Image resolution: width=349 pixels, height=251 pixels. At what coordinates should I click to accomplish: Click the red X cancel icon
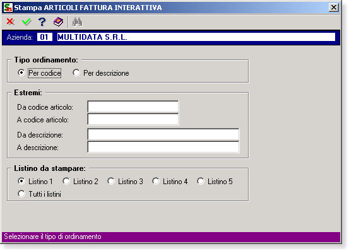pyautogui.click(x=11, y=22)
